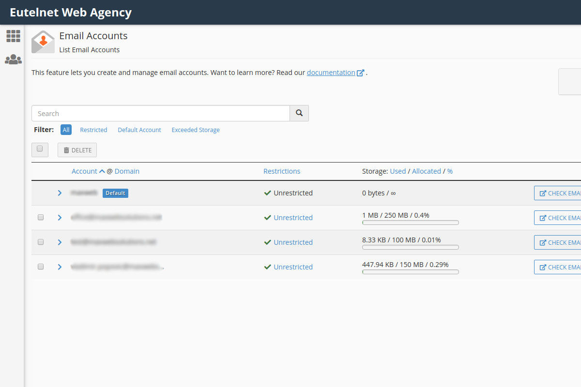Screen dimensions: 581x387
Task: Click the Eutelnet Web Agency header title
Action: [x=71, y=13]
